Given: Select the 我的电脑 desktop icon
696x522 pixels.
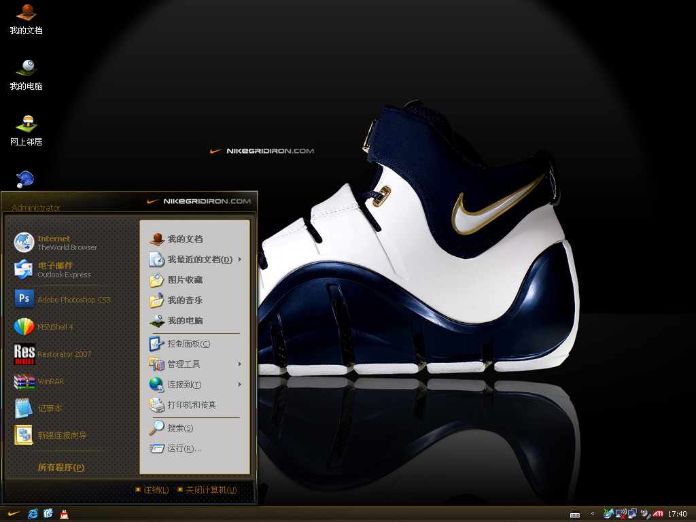Looking at the screenshot, I should pyautogui.click(x=27, y=75).
